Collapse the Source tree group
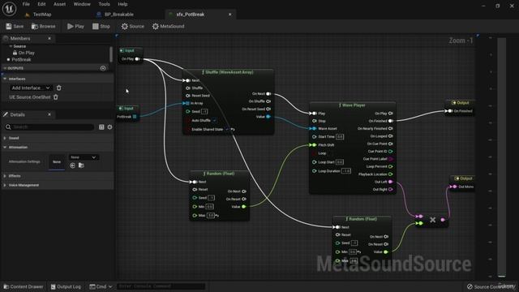The height and width of the screenshot is (292, 519). 11,46
